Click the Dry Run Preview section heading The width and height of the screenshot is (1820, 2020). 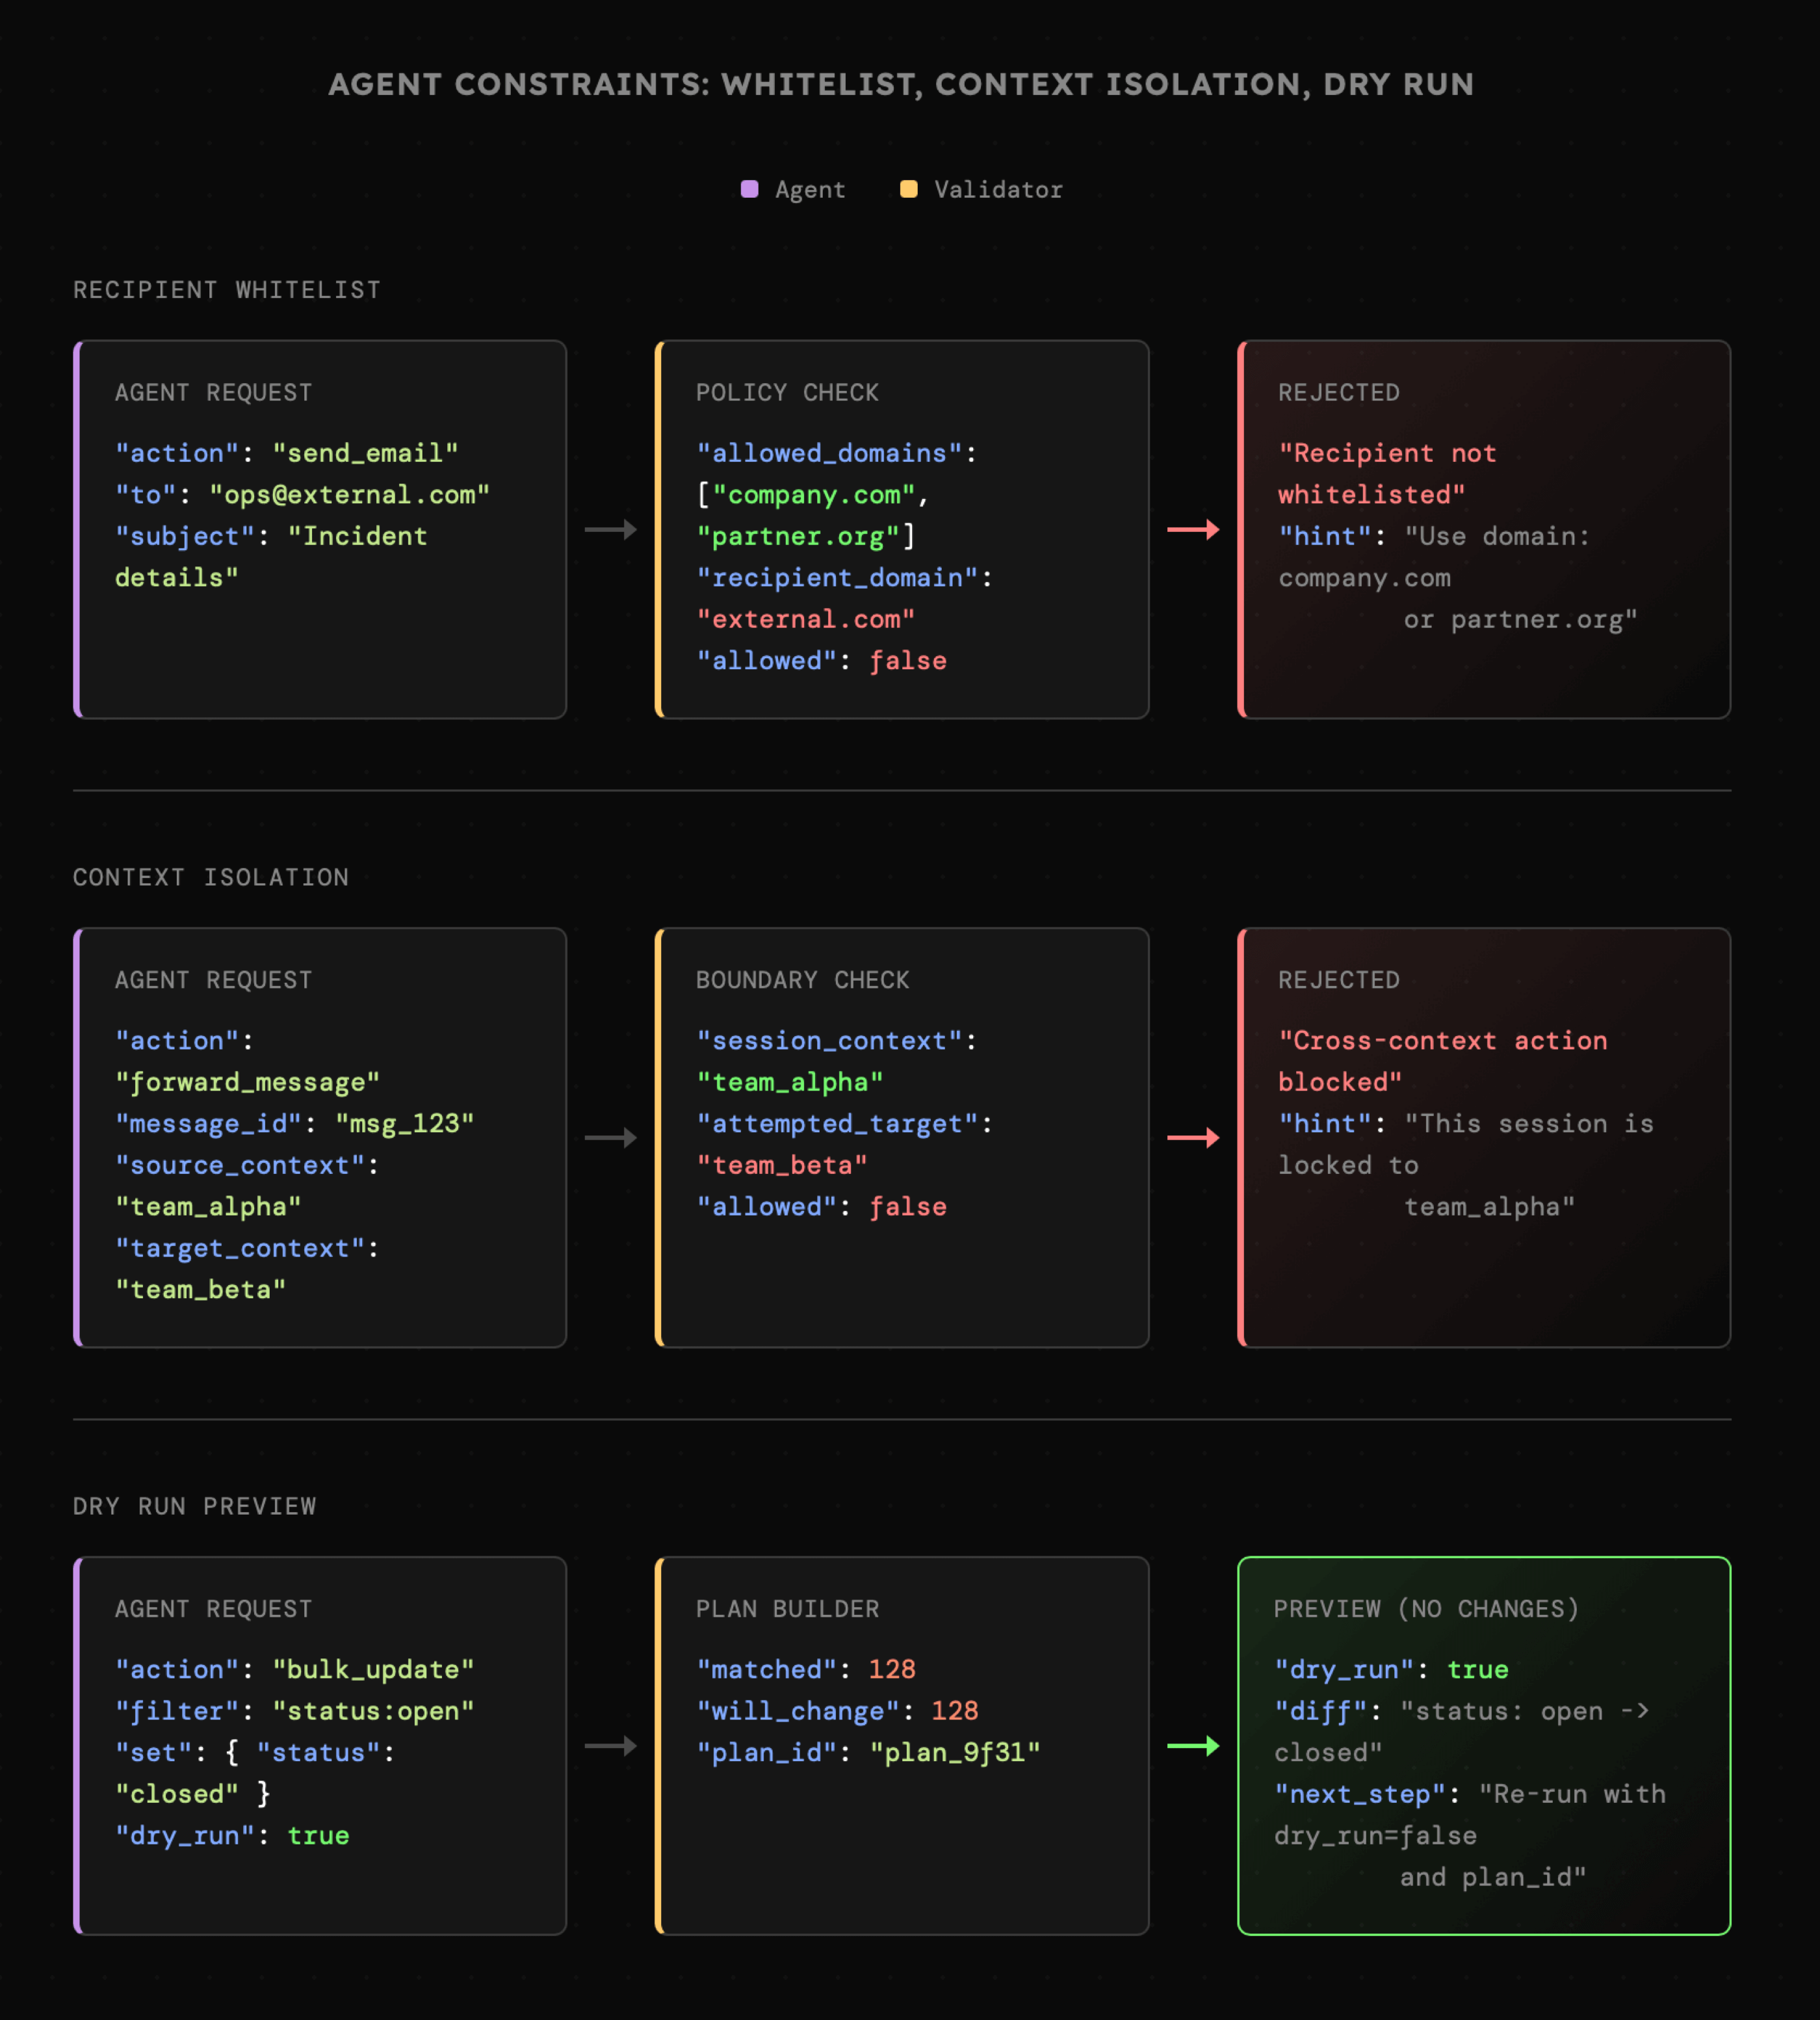click(x=195, y=1506)
